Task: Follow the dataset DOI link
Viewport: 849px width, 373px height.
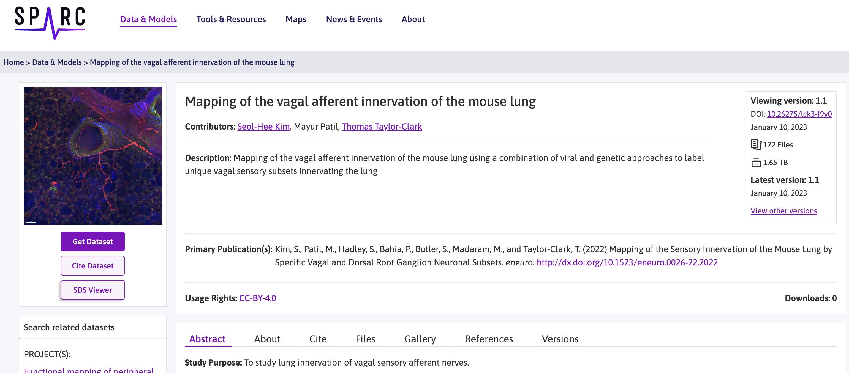Action: click(x=799, y=114)
